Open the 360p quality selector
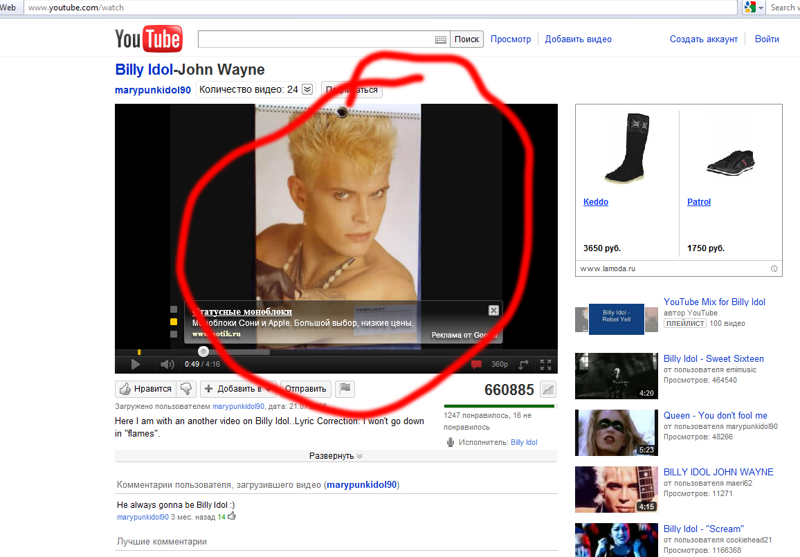The height and width of the screenshot is (557, 800). click(x=500, y=364)
